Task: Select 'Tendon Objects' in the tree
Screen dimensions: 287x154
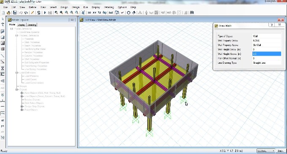Action: click(x=32, y=100)
